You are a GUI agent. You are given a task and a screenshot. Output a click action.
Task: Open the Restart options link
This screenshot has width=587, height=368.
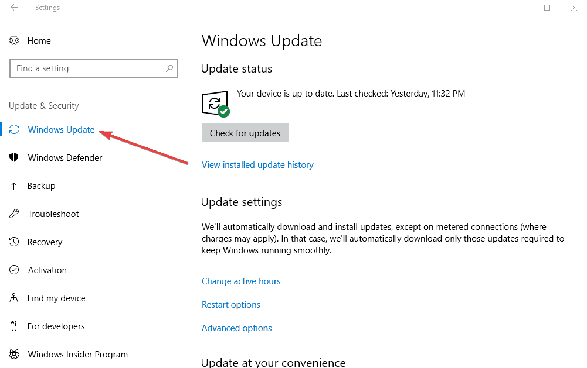[x=231, y=305]
